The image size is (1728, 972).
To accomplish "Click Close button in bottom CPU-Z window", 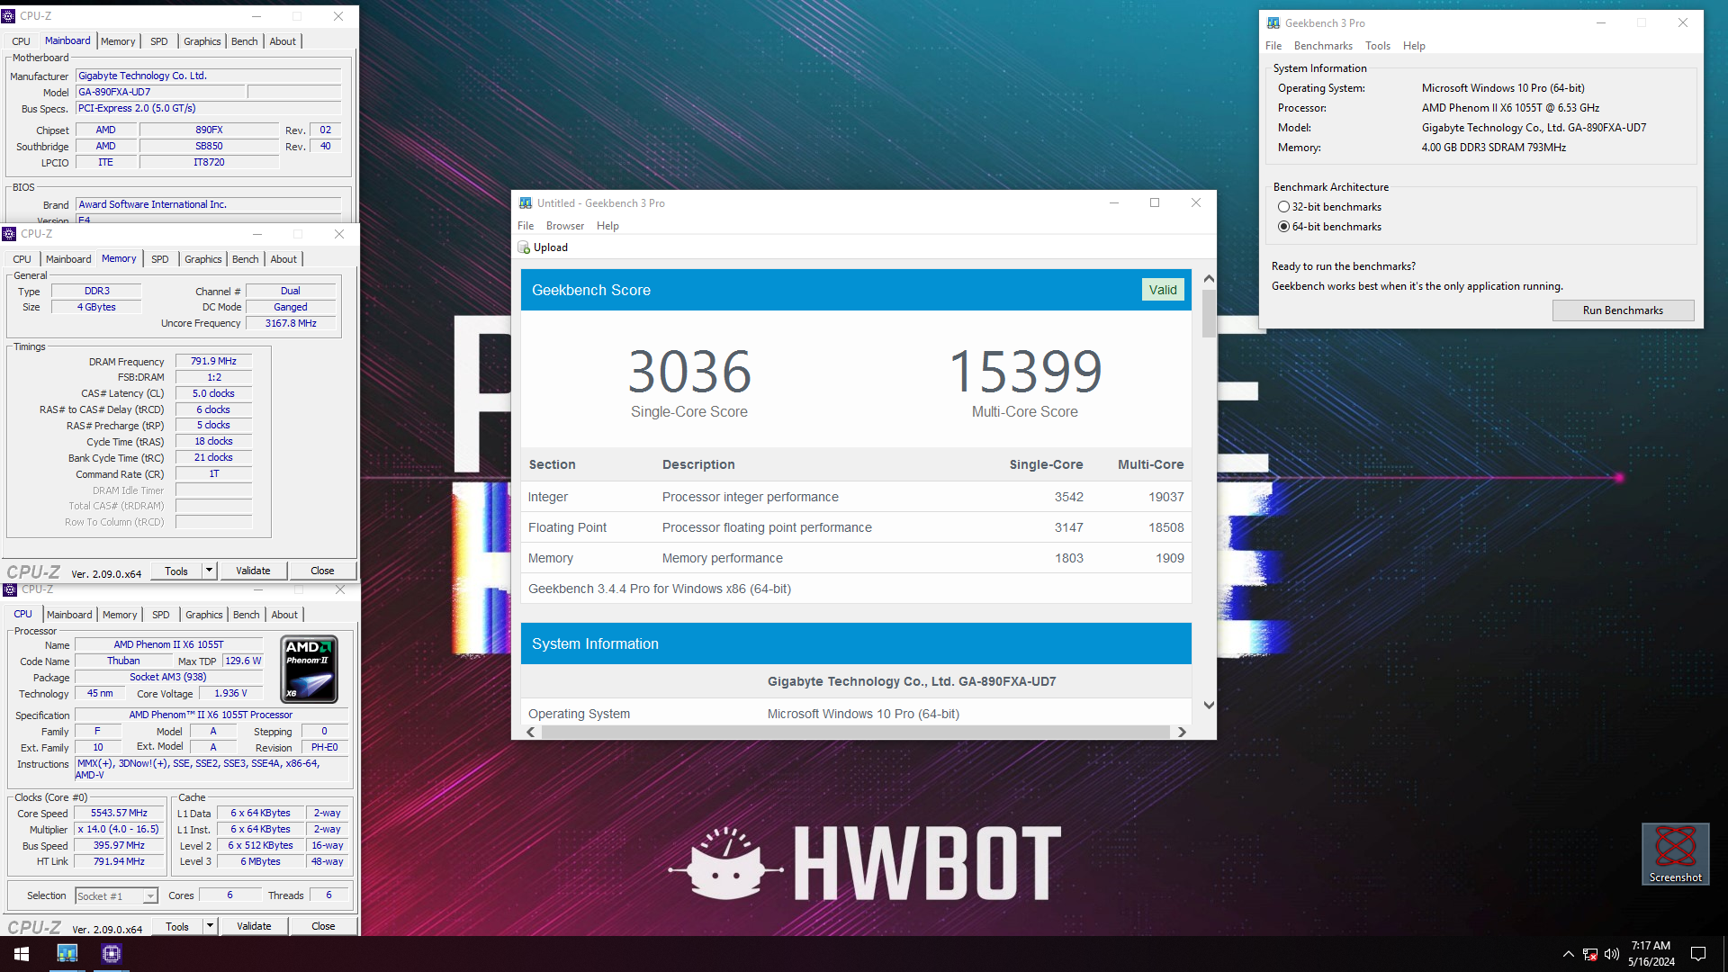I will (x=323, y=926).
